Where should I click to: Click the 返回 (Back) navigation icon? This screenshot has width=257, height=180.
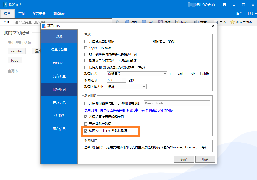127,22
